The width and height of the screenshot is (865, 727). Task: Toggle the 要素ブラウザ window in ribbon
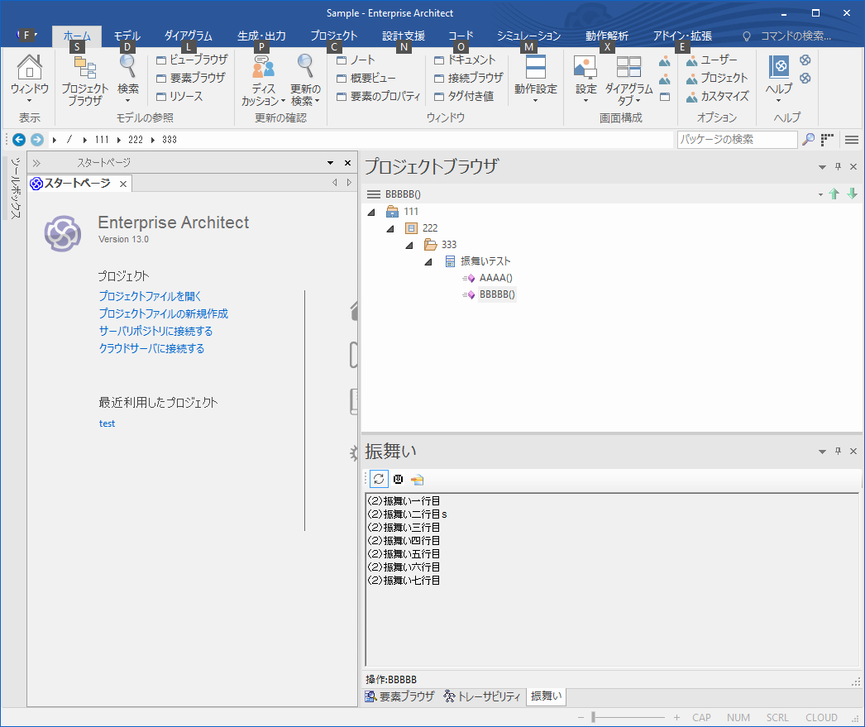point(191,78)
